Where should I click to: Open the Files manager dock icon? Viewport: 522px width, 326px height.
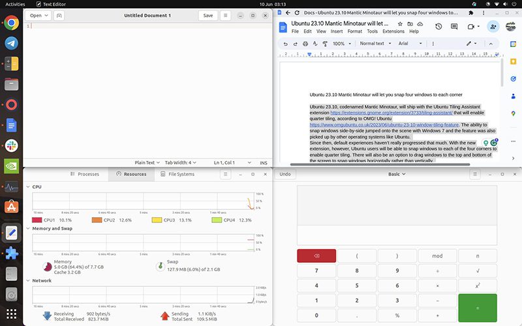pyautogui.click(x=11, y=84)
